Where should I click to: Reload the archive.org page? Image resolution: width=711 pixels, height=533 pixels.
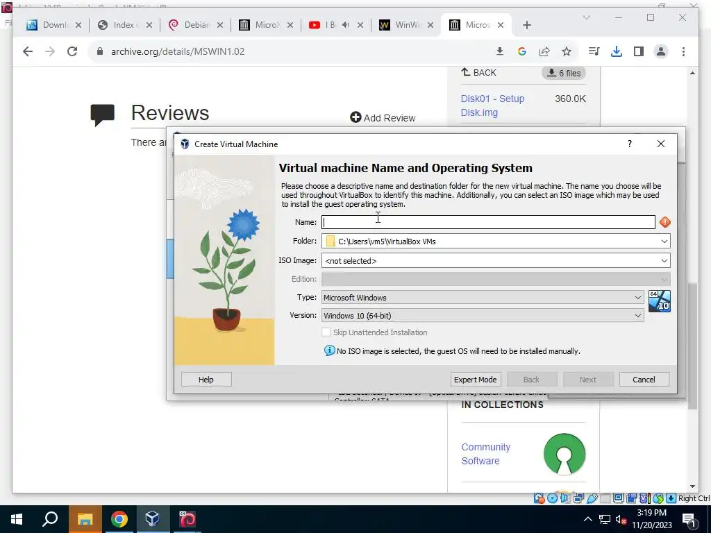[x=72, y=51]
